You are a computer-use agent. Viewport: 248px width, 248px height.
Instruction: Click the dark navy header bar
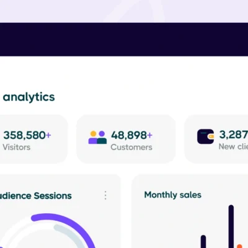pos(124,39)
